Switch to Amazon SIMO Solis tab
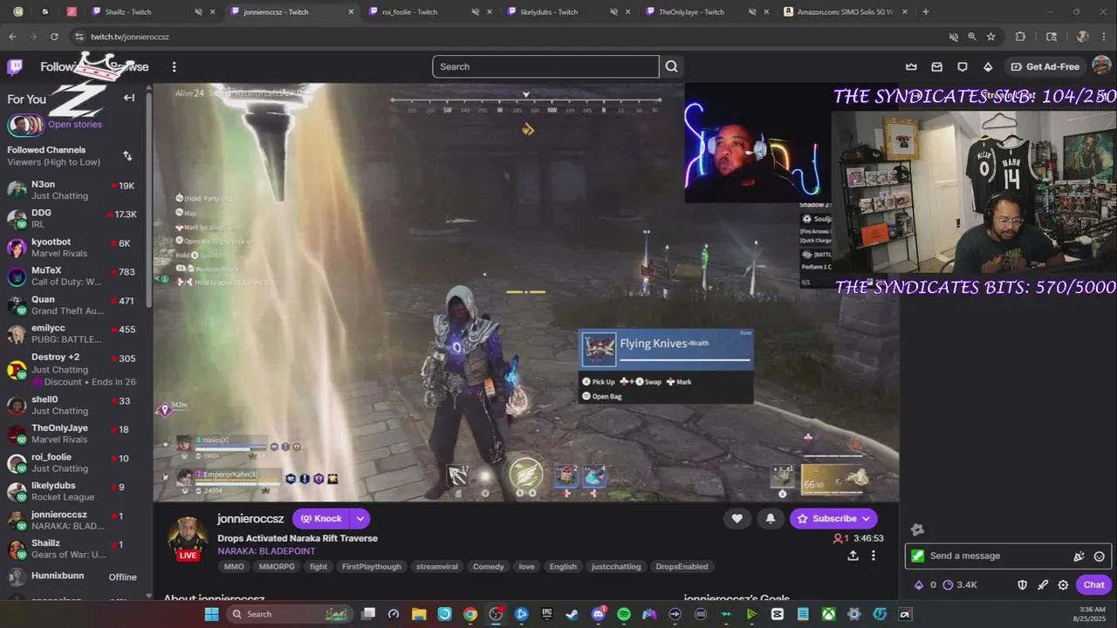Viewport: 1117px width, 628px height. pyautogui.click(x=846, y=12)
